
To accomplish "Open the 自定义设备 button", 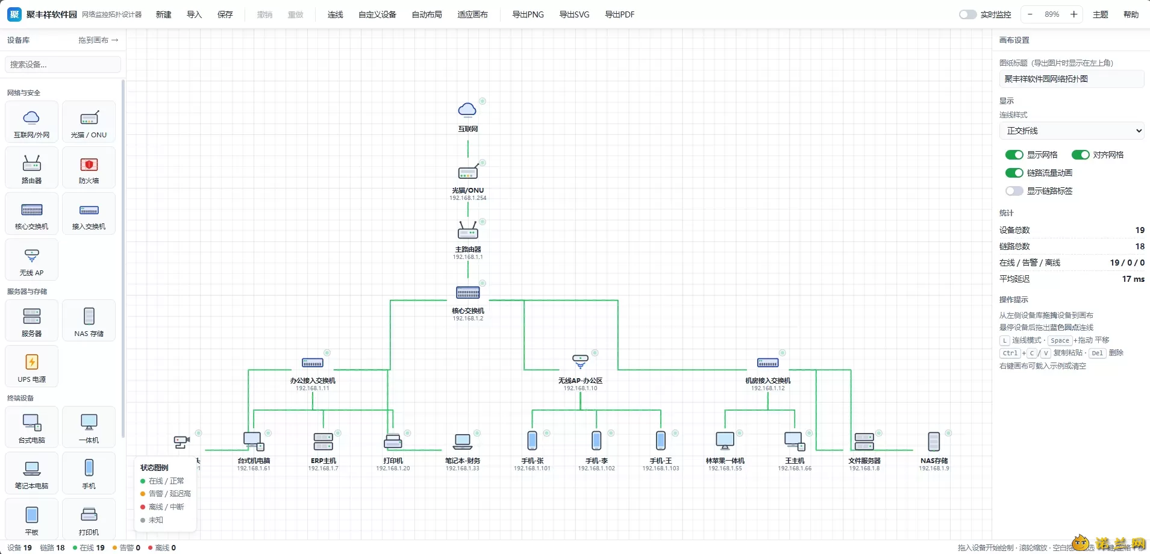I will [x=377, y=14].
